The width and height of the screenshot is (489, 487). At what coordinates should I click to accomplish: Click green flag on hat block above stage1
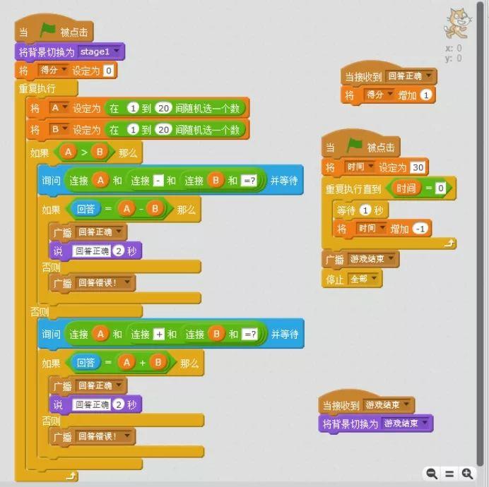click(x=47, y=31)
